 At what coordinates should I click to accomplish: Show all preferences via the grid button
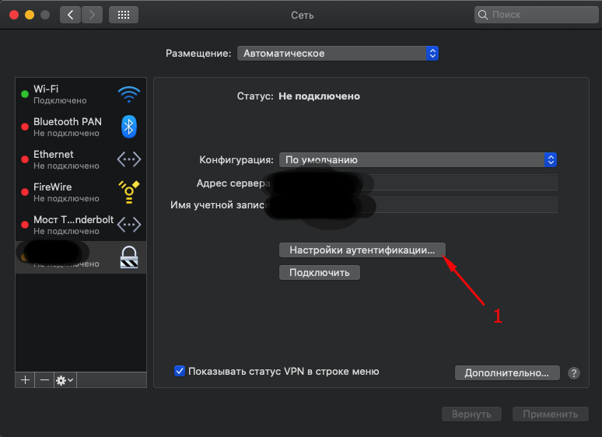[123, 15]
